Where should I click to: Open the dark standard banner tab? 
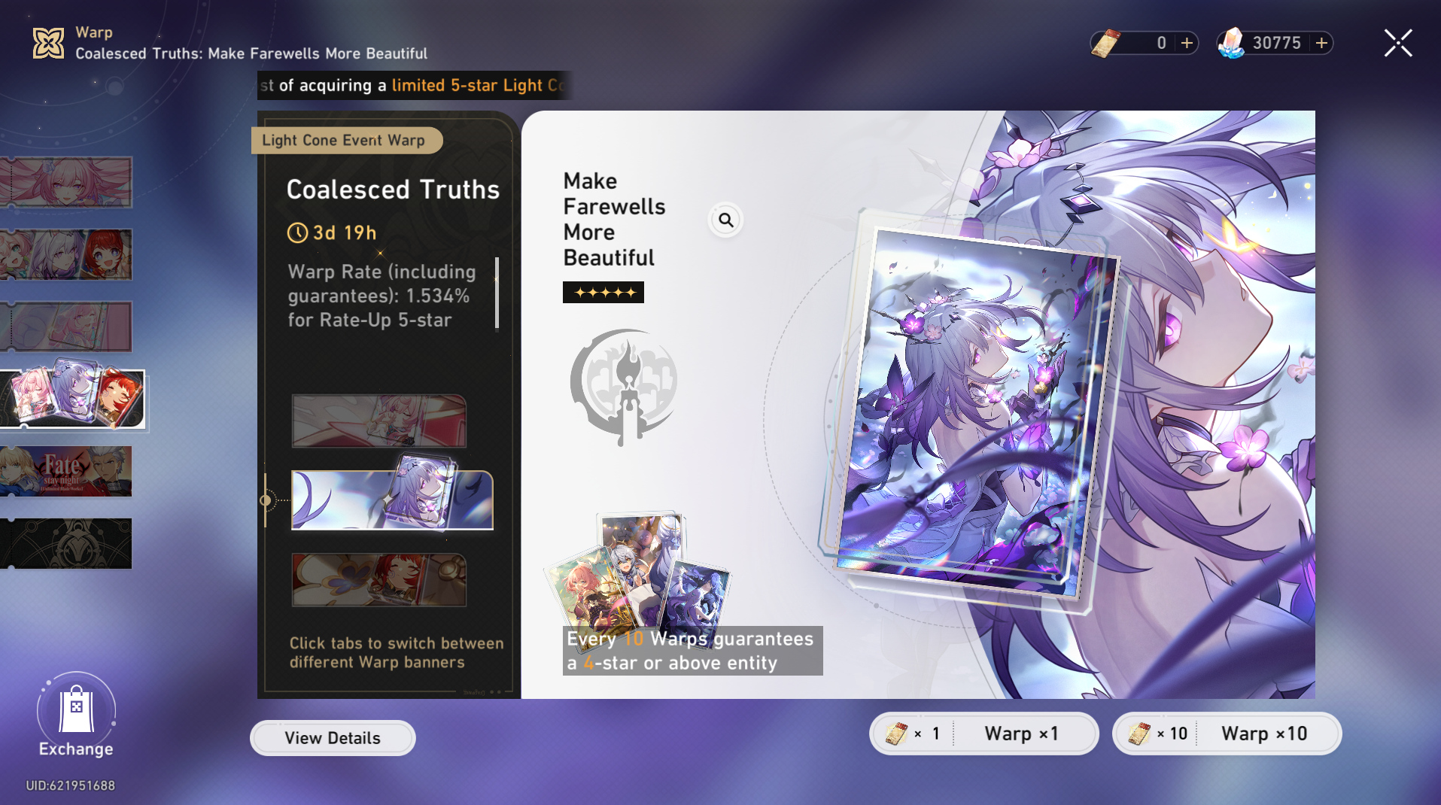point(66,543)
